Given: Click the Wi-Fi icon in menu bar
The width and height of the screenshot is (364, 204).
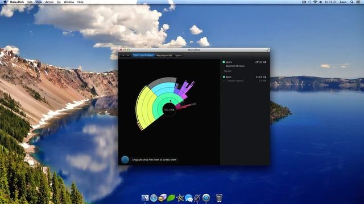Looking at the screenshot, I should coord(315,2).
